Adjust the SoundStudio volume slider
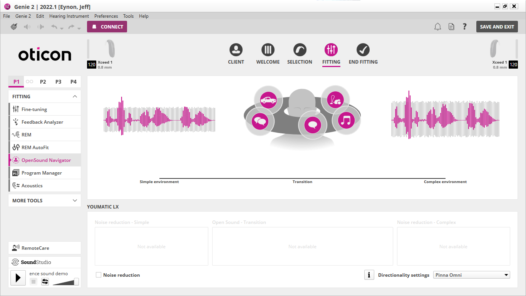This screenshot has height=296, width=526. [x=76, y=282]
